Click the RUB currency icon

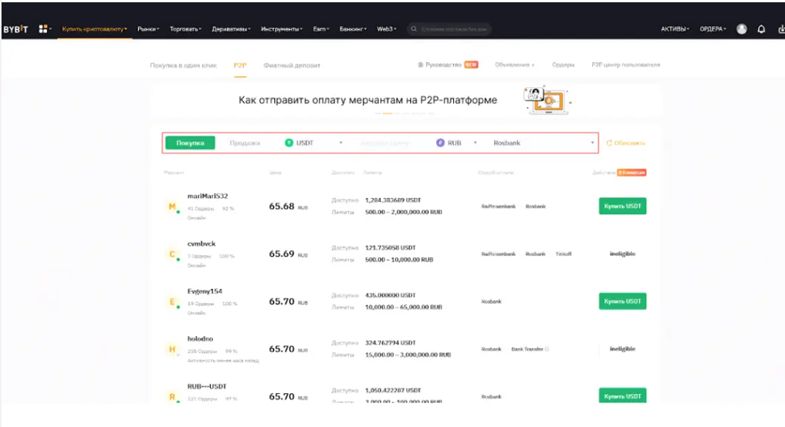pos(440,143)
